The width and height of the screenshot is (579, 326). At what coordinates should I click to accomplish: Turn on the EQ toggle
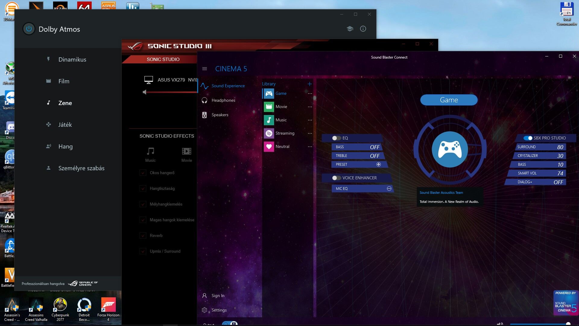pyautogui.click(x=337, y=138)
